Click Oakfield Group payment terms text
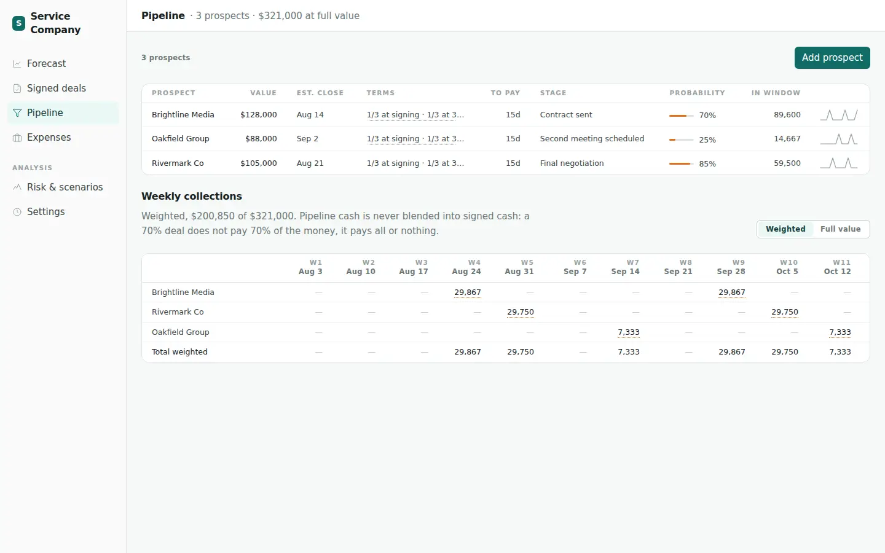The image size is (885, 553). 415,139
